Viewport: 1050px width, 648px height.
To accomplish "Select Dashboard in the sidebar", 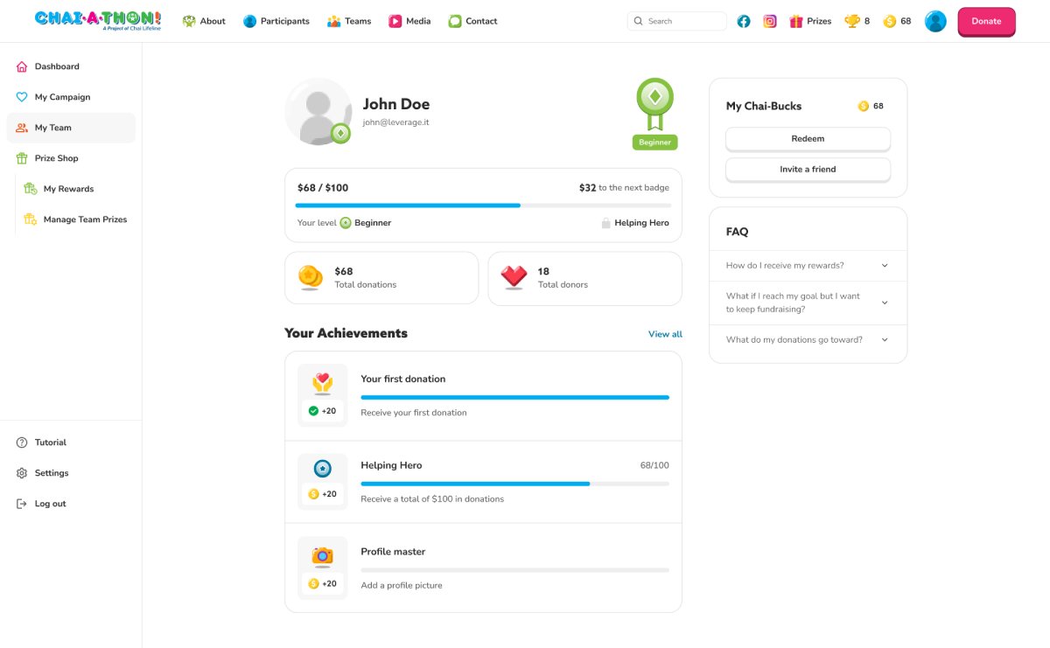I will (x=71, y=66).
